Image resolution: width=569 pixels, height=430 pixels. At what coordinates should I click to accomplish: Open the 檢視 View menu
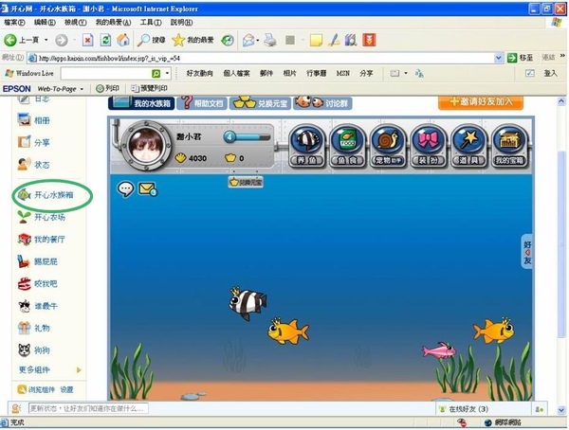click(x=76, y=23)
